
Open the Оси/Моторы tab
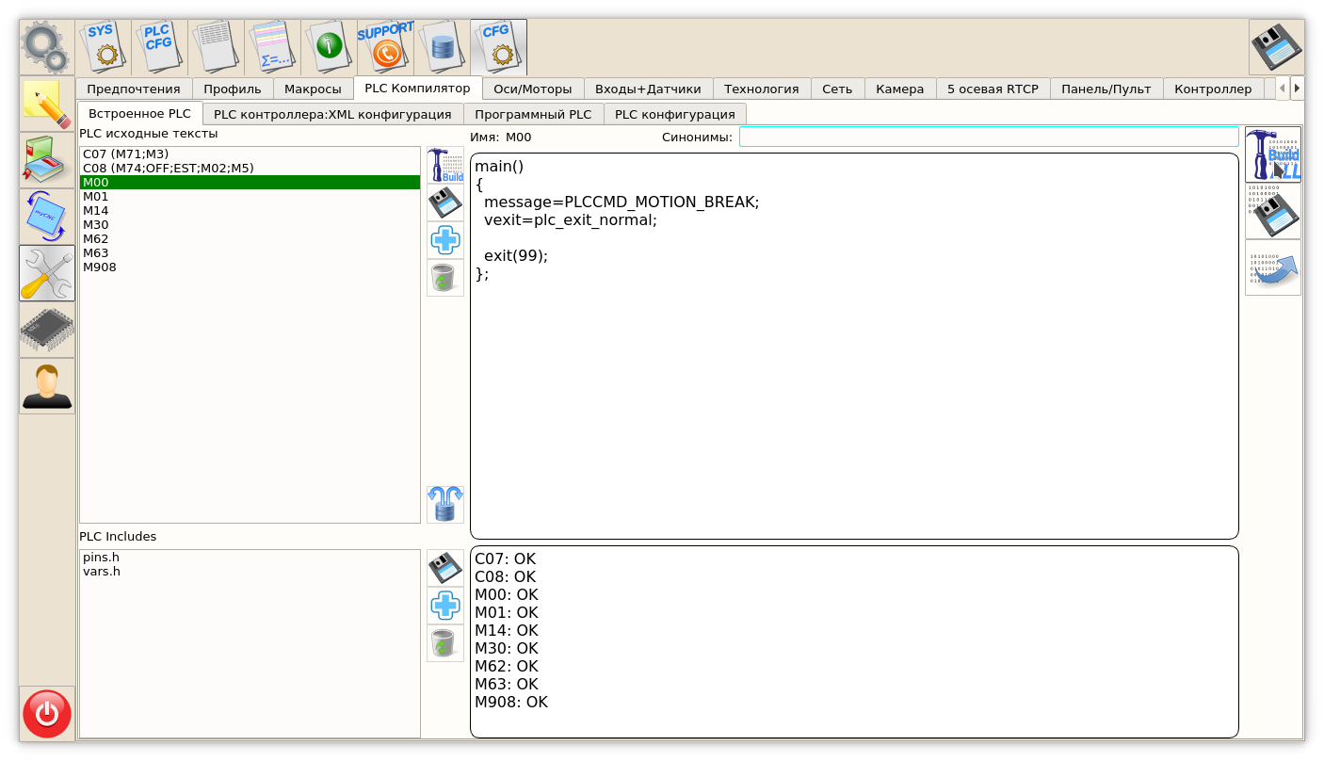(x=532, y=89)
